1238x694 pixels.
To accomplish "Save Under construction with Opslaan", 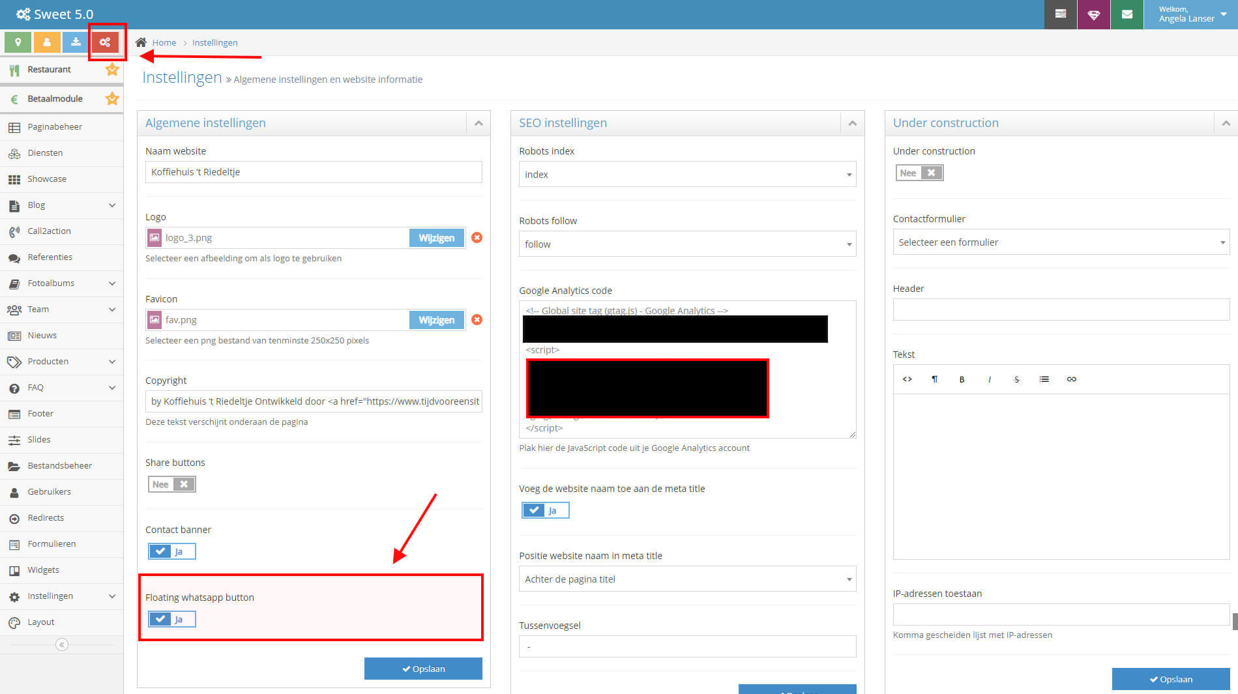I will (x=1171, y=679).
